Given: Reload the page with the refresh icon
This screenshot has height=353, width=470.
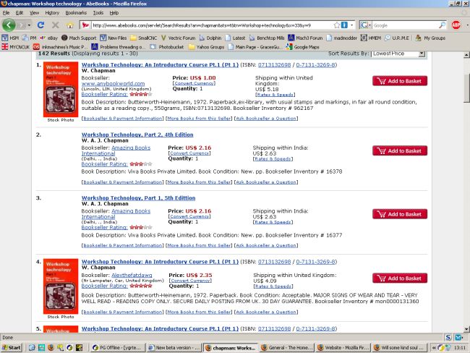Looking at the screenshot, I should click(40, 25).
